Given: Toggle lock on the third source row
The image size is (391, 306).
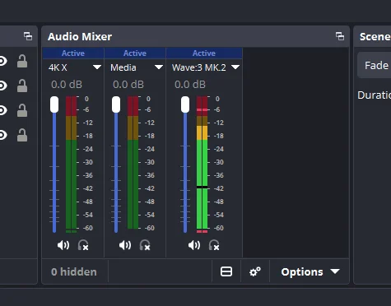Looking at the screenshot, I should [22, 110].
